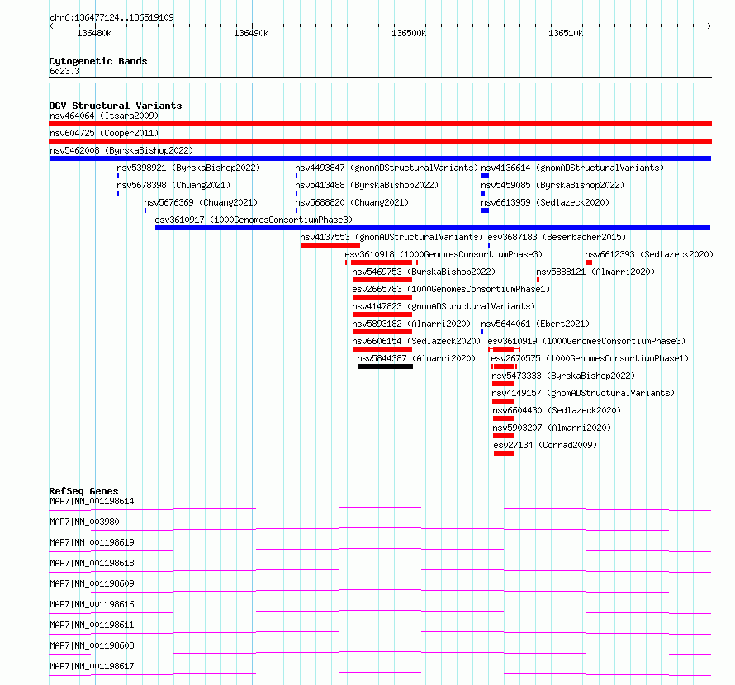Click the 136500k ruler position label

409,33
